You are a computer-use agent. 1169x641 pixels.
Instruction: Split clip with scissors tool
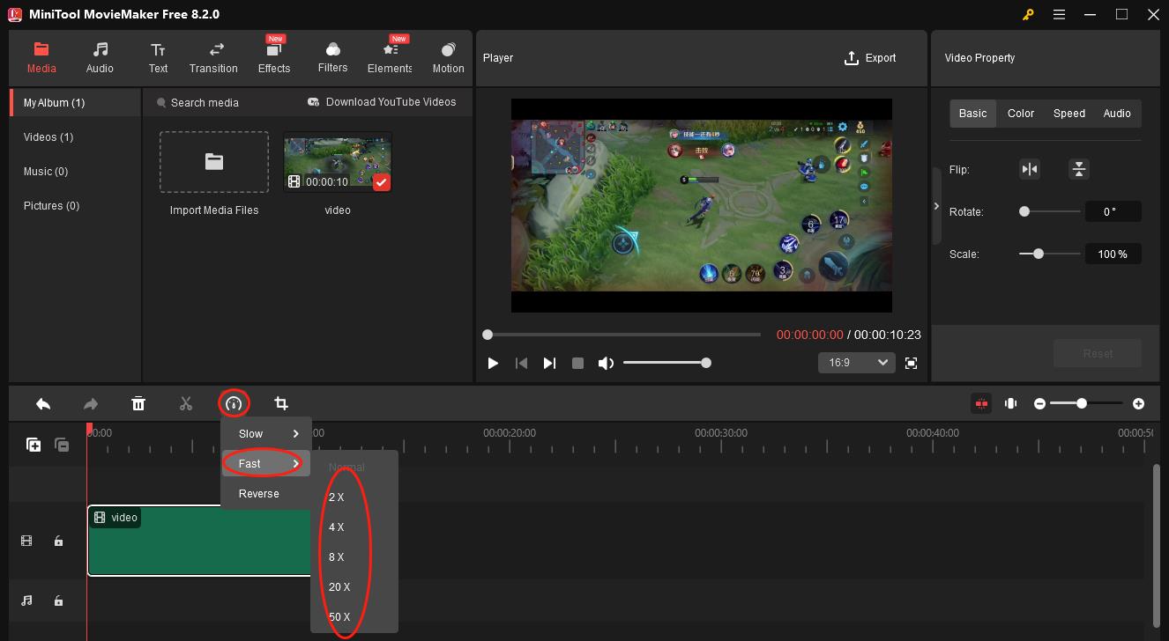coord(186,403)
